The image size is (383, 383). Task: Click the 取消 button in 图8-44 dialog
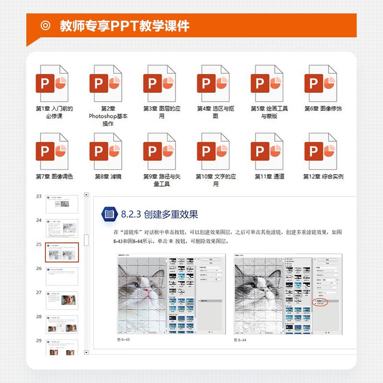pyautogui.click(x=327, y=263)
